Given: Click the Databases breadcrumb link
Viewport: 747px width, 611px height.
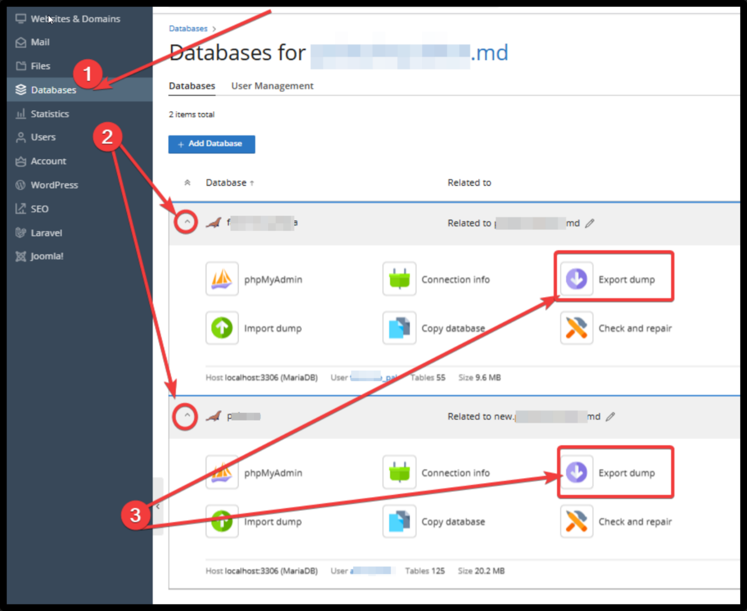Looking at the screenshot, I should 188,29.
